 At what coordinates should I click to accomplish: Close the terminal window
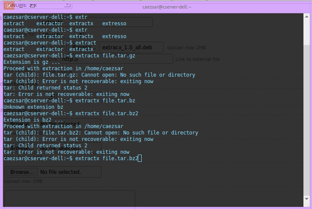9,6
